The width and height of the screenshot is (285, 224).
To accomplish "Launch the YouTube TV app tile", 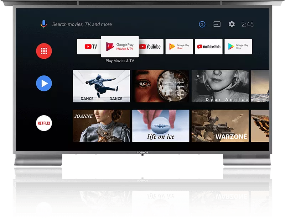I will 89,47.
